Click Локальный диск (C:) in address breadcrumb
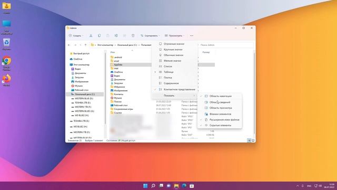The image size is (337, 190). pyautogui.click(x=127, y=45)
